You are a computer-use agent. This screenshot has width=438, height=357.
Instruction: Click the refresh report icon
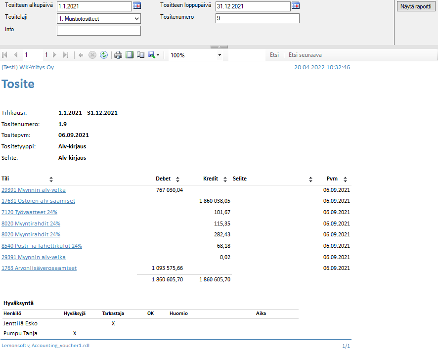104,55
